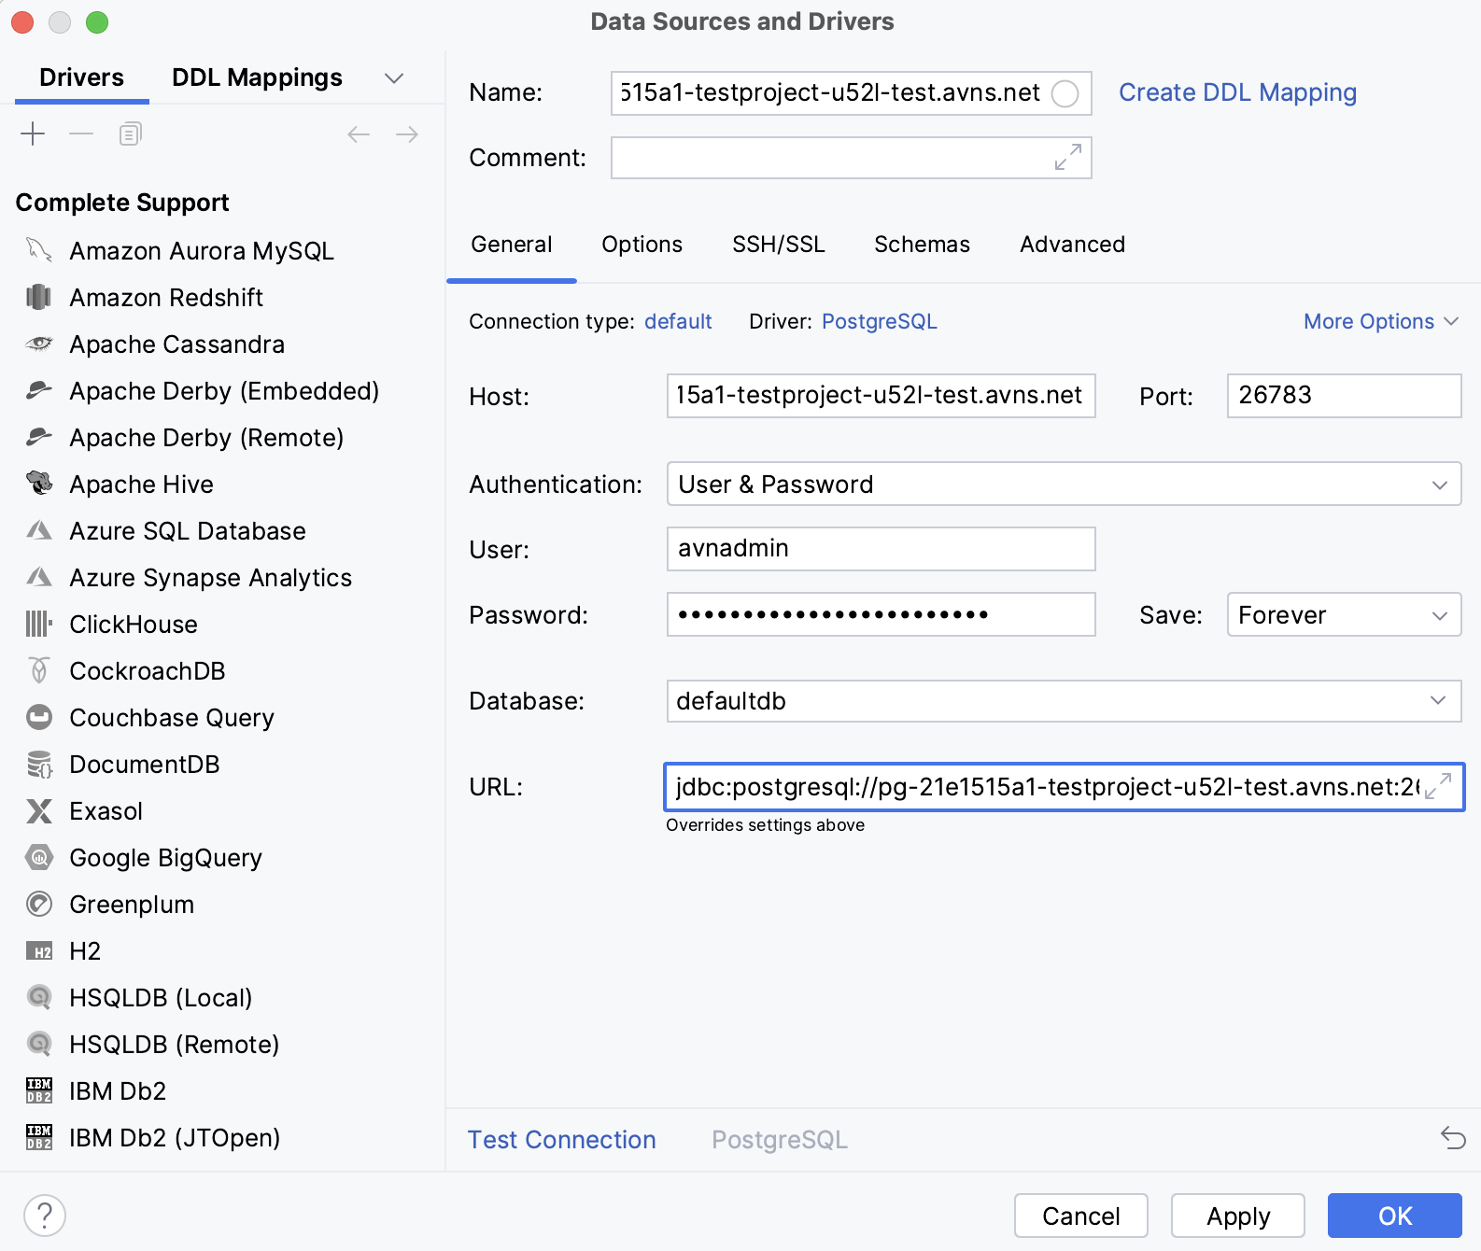Viewport: 1481px width, 1251px height.
Task: Revert changes with the undo arrow icon
Action: click(1453, 1138)
